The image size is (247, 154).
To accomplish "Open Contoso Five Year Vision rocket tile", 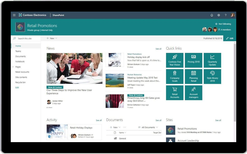I will pyautogui.click(x=175, y=60).
